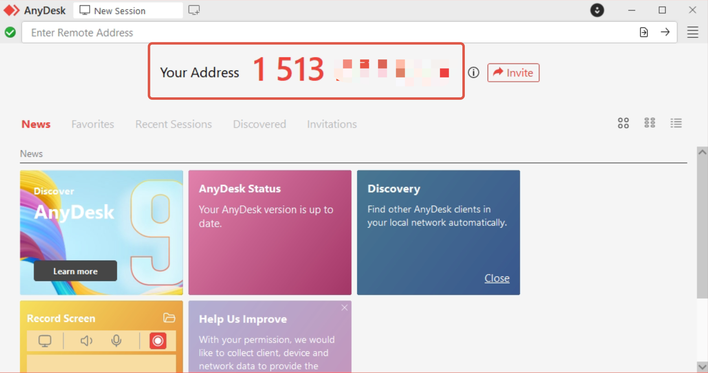
Task: Click the info icon next to Your Address
Action: point(474,73)
